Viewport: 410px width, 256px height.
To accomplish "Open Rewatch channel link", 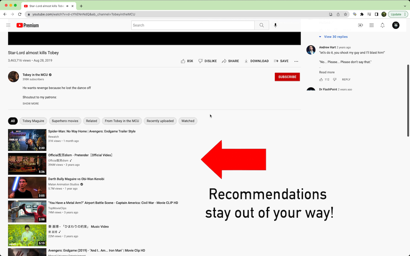I will point(53,137).
